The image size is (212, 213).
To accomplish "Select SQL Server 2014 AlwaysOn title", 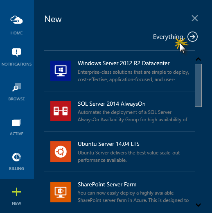I will pyautogui.click(x=112, y=104).
